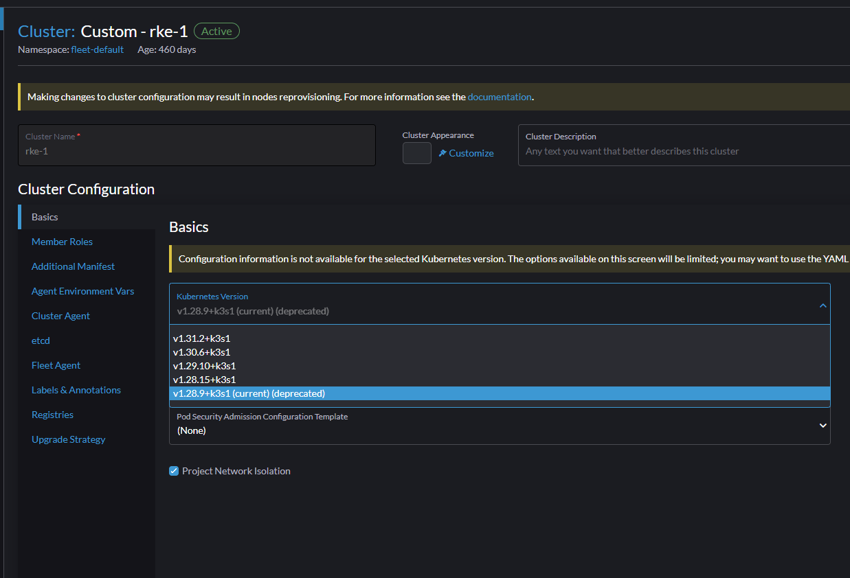
Task: Open the fleet-default namespace link
Action: [98, 49]
